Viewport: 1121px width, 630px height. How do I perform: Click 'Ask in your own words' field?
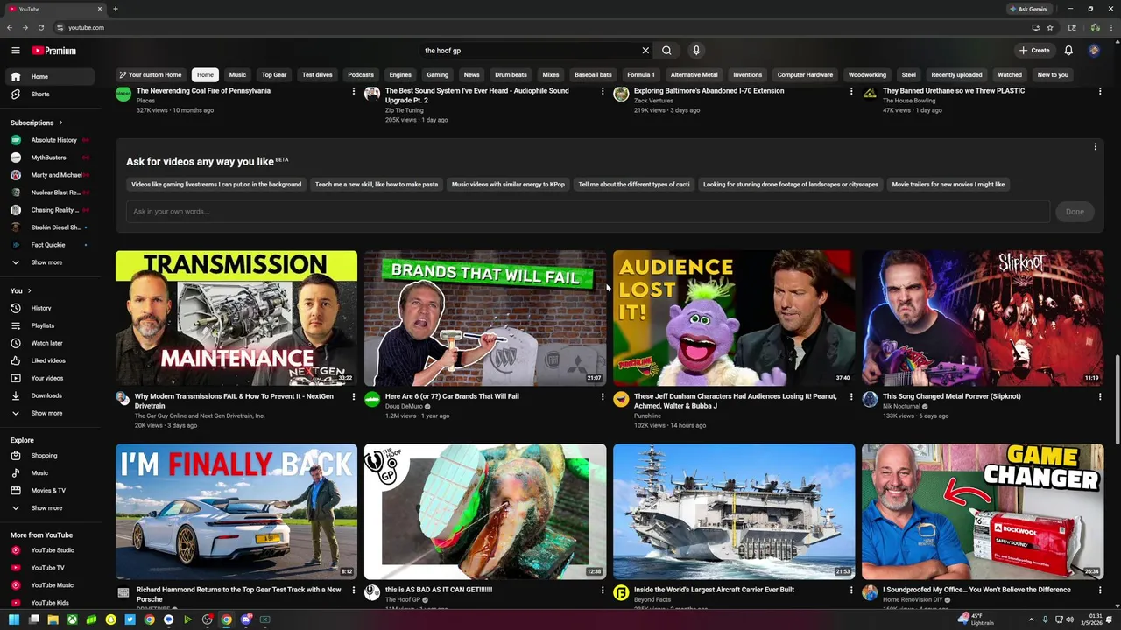[588, 212]
